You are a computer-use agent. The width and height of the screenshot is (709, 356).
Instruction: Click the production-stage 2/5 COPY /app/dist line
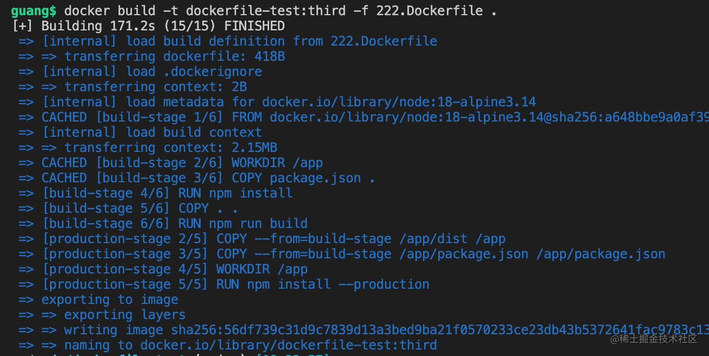pyautogui.click(x=273, y=239)
